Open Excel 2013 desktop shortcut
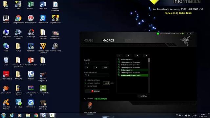This screenshot has height=118, width=210. click(x=31, y=5)
